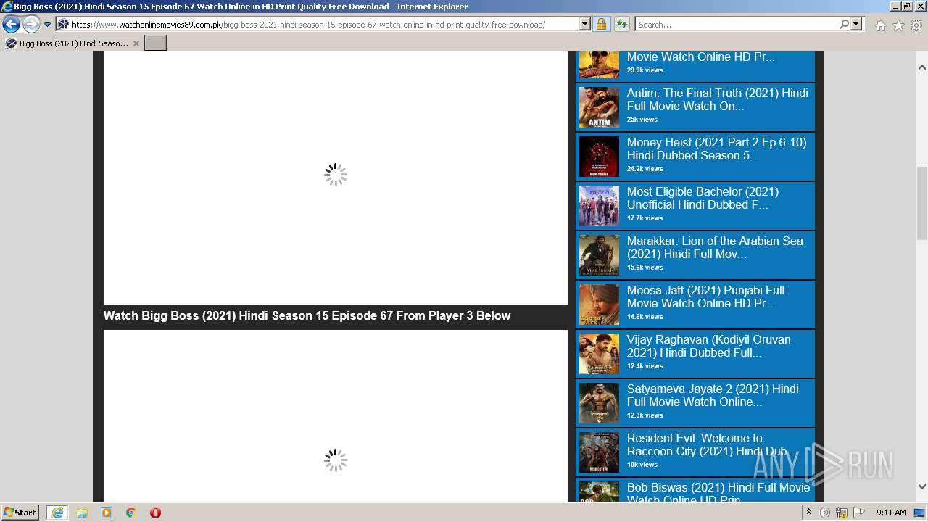Click the '24.2k views' count
This screenshot has width=928, height=522.
coord(645,169)
